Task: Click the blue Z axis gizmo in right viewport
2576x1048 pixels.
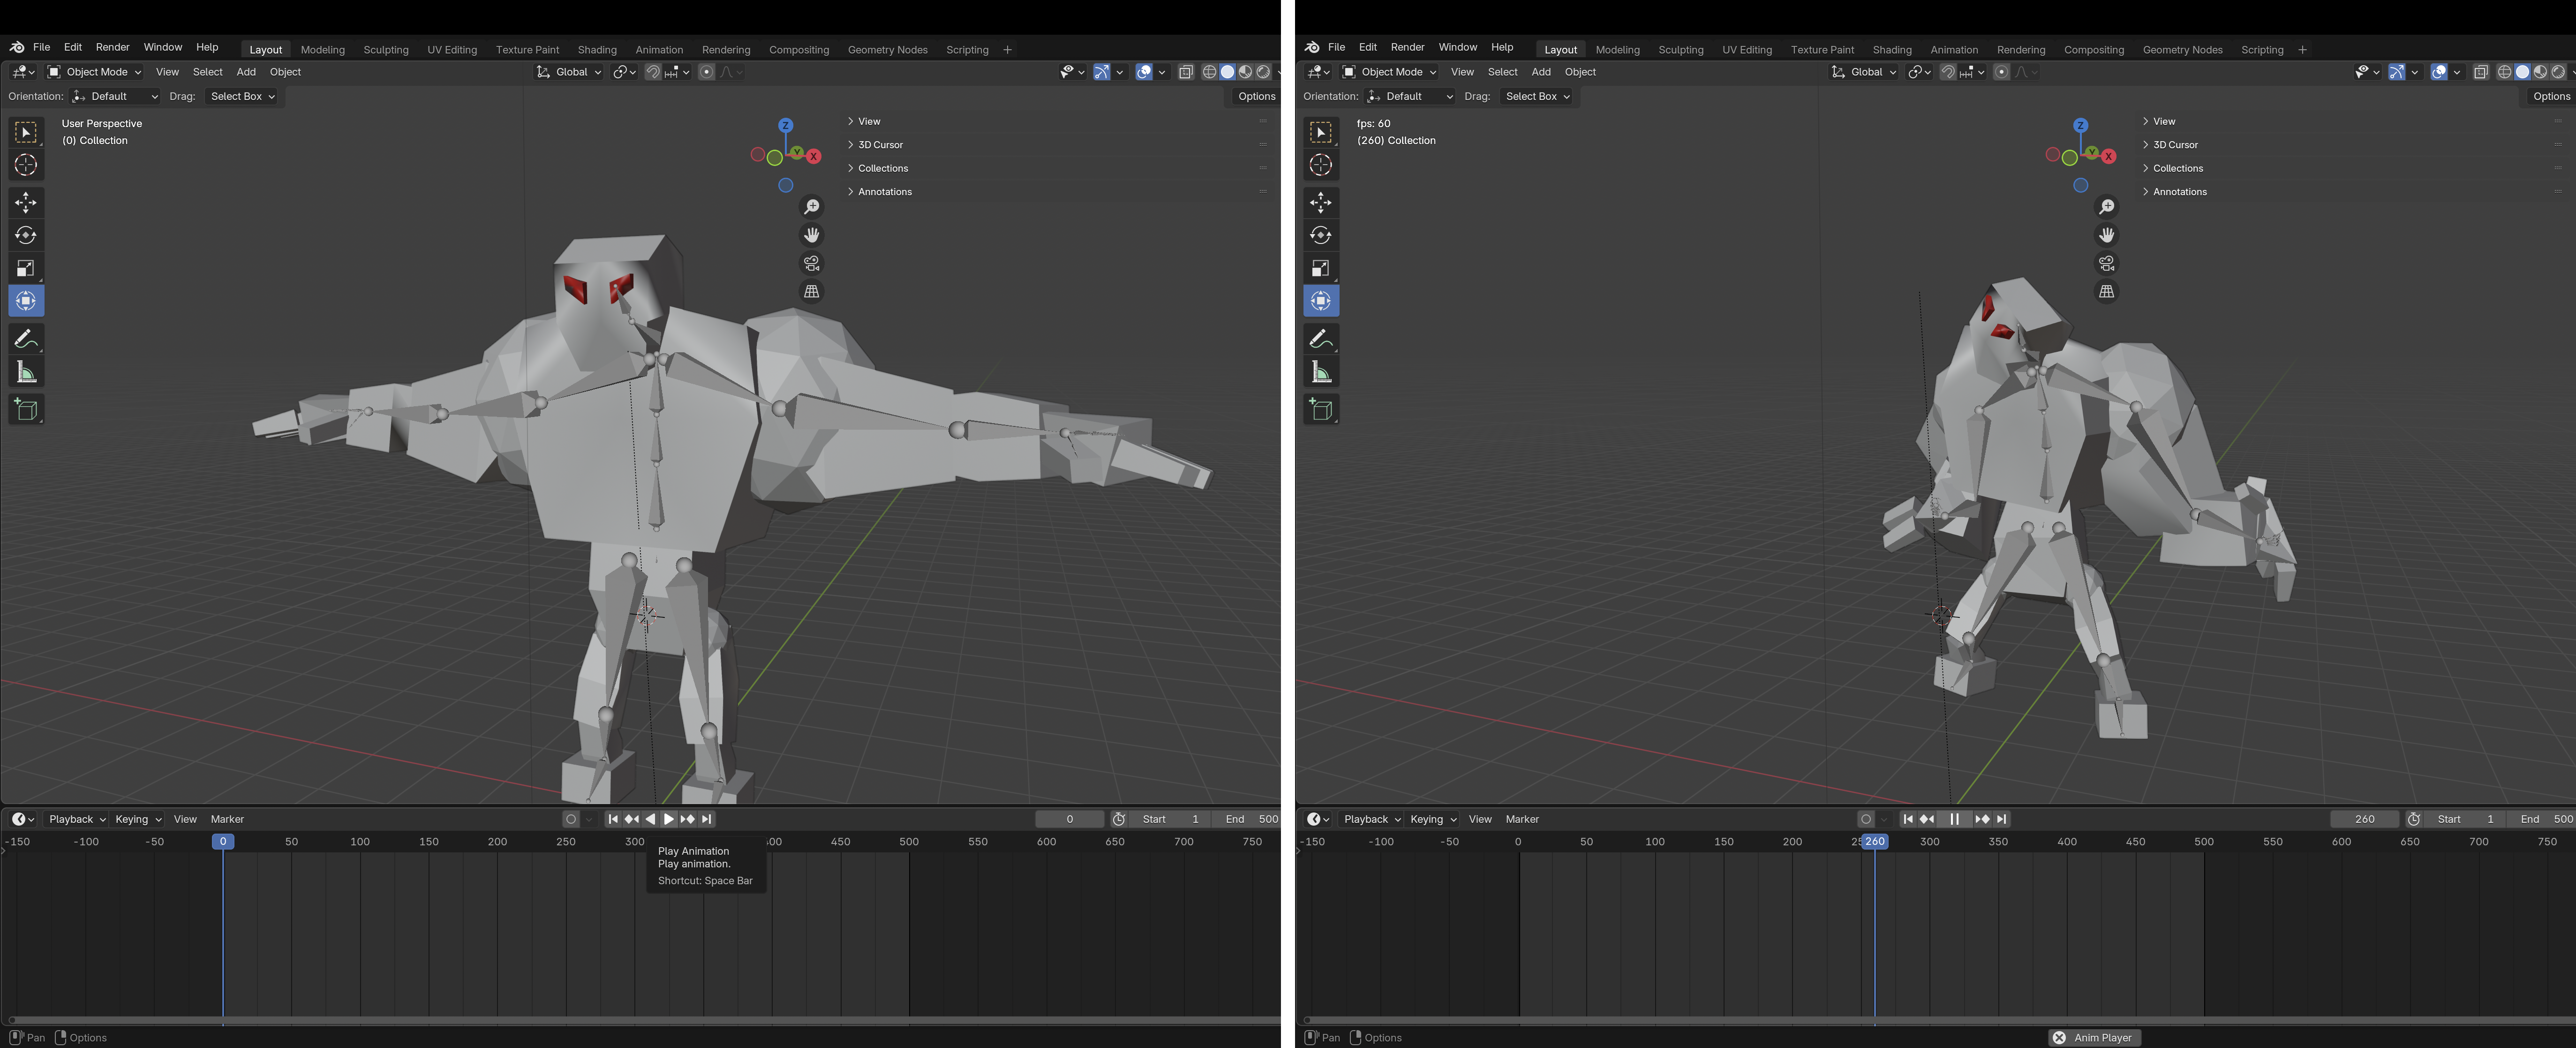Action: click(2081, 125)
